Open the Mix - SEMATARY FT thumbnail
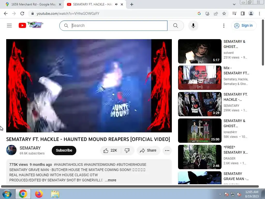This screenshot has height=199, width=265. pyautogui.click(x=200, y=78)
